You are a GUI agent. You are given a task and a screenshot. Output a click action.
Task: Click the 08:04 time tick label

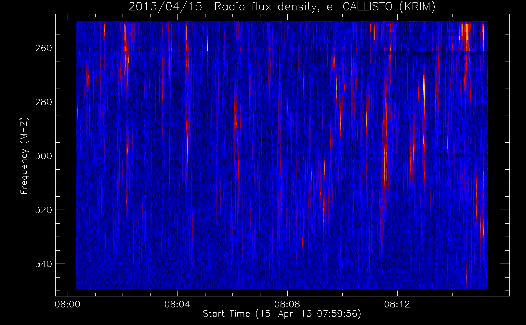pos(178,305)
